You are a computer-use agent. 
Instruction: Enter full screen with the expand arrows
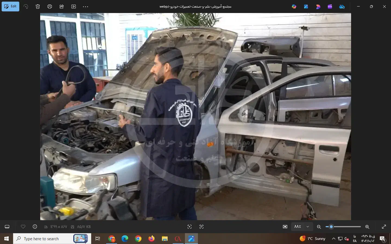[x=384, y=227]
